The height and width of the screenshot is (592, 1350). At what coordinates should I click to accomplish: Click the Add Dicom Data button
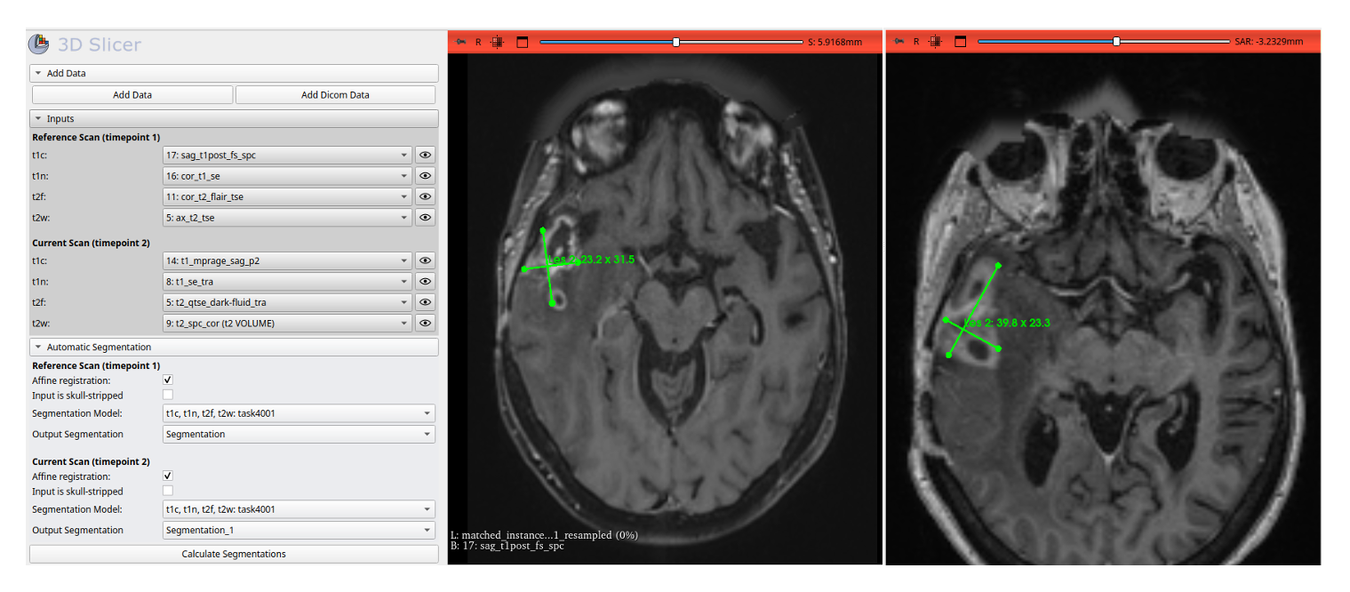coord(335,95)
